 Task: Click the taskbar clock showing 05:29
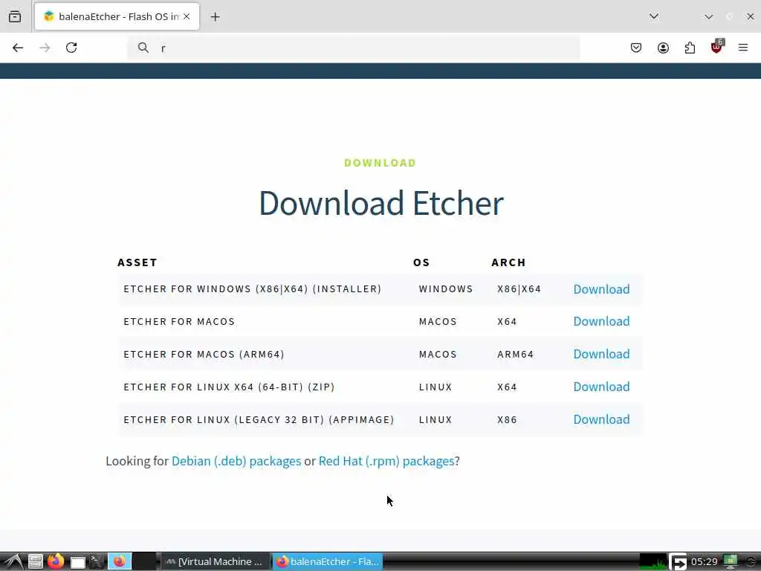pos(704,562)
